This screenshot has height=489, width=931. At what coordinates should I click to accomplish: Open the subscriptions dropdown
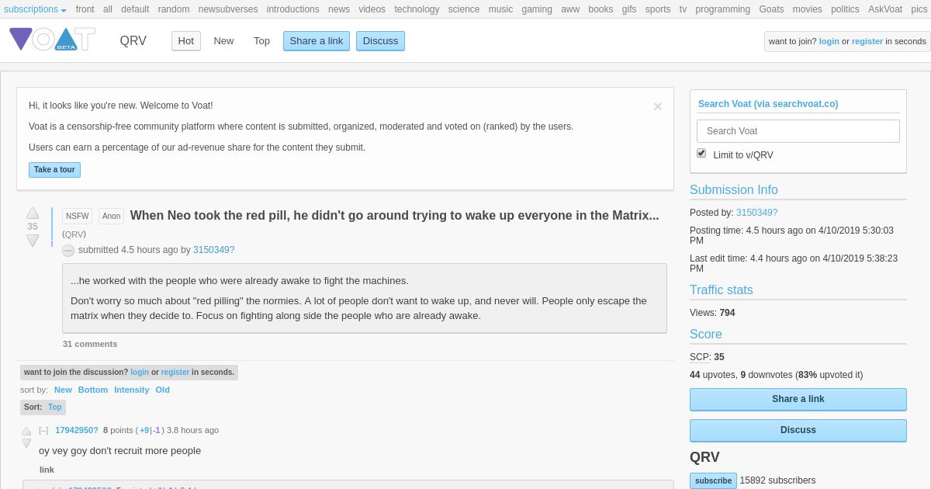click(x=35, y=9)
